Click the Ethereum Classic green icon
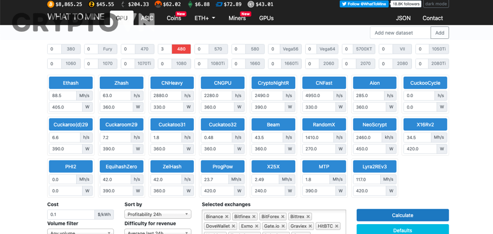 (x=190, y=4)
